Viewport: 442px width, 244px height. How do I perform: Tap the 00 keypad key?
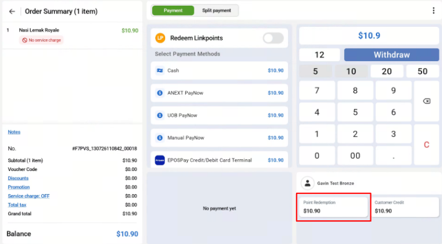355,155
